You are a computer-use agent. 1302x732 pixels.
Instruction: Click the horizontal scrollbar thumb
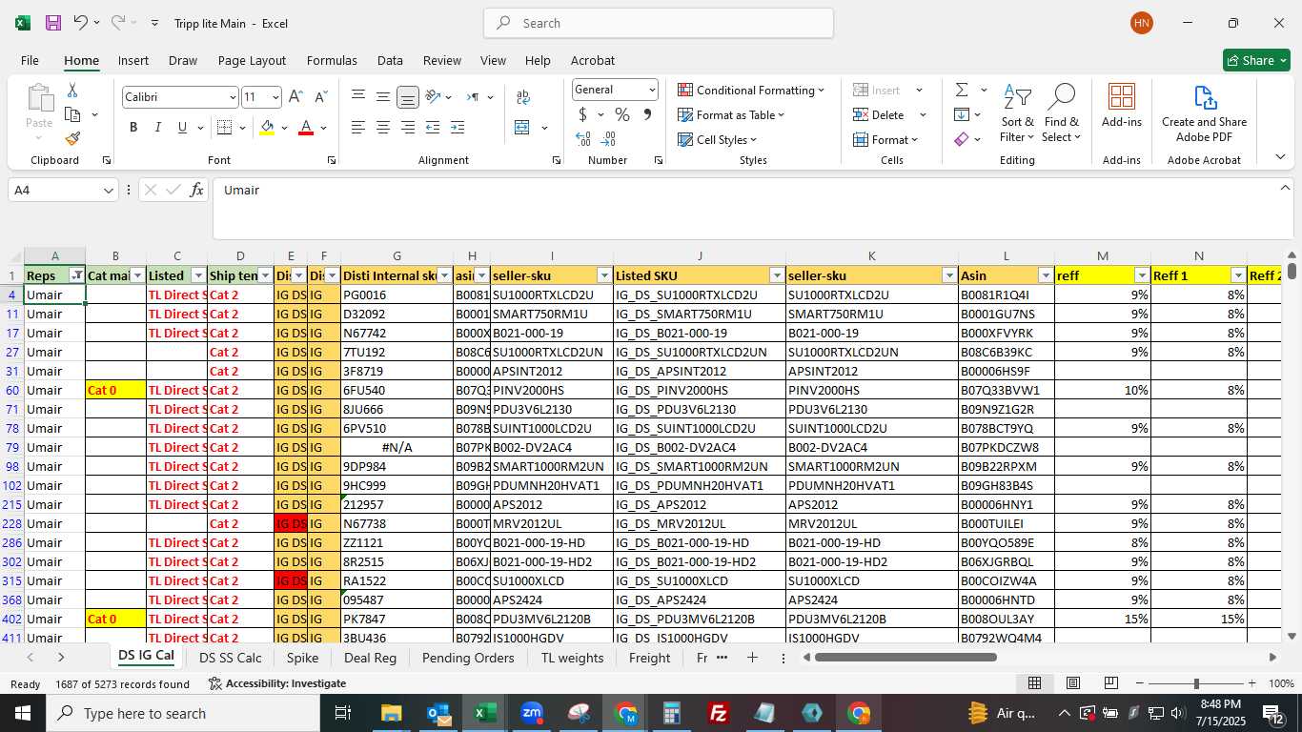(905, 657)
